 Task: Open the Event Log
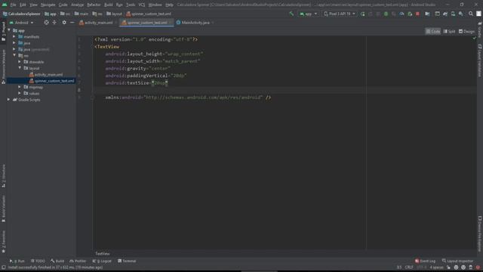426,261
